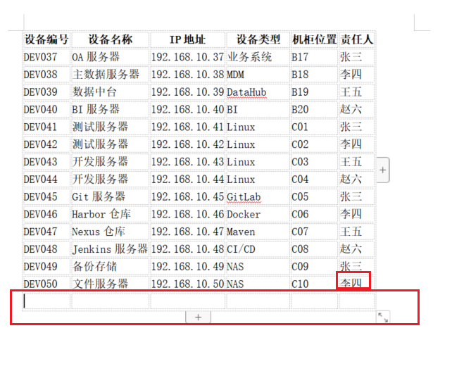Click the Jenkins 服务器 cell

tap(109, 249)
